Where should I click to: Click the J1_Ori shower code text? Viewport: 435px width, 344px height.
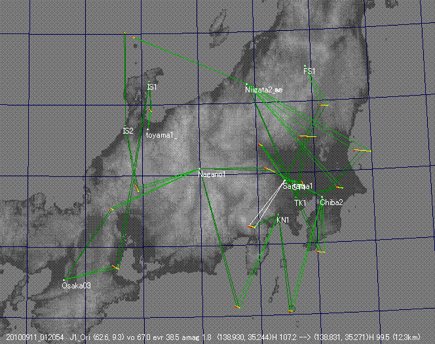pos(81,337)
